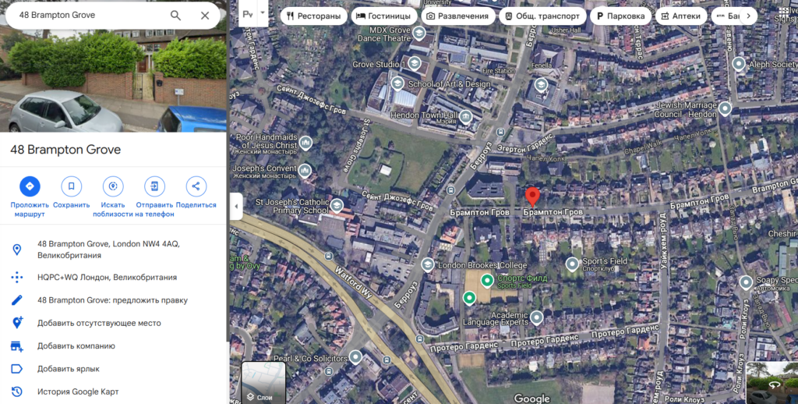Filter map by Аптеки chip

tap(681, 16)
